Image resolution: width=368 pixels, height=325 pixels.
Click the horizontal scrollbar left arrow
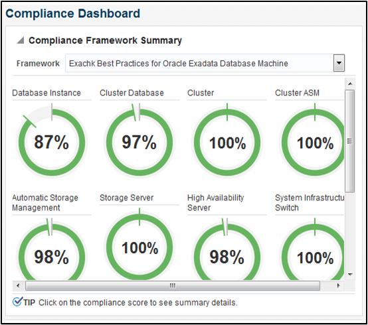click(x=18, y=285)
